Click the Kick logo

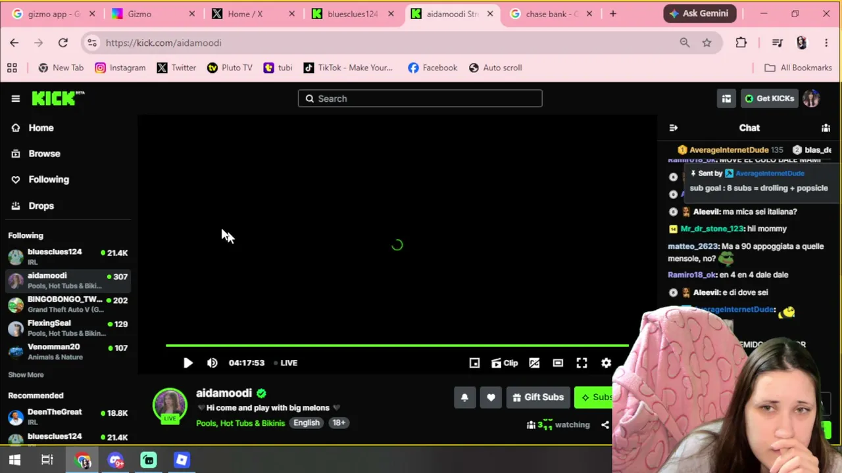pos(58,98)
